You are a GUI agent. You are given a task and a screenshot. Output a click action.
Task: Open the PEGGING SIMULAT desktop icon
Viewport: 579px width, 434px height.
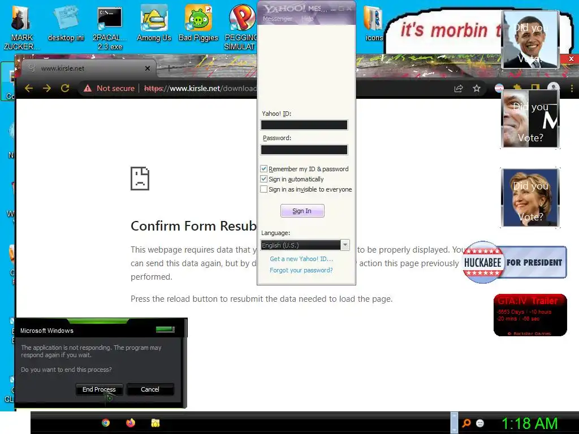pyautogui.click(x=241, y=28)
